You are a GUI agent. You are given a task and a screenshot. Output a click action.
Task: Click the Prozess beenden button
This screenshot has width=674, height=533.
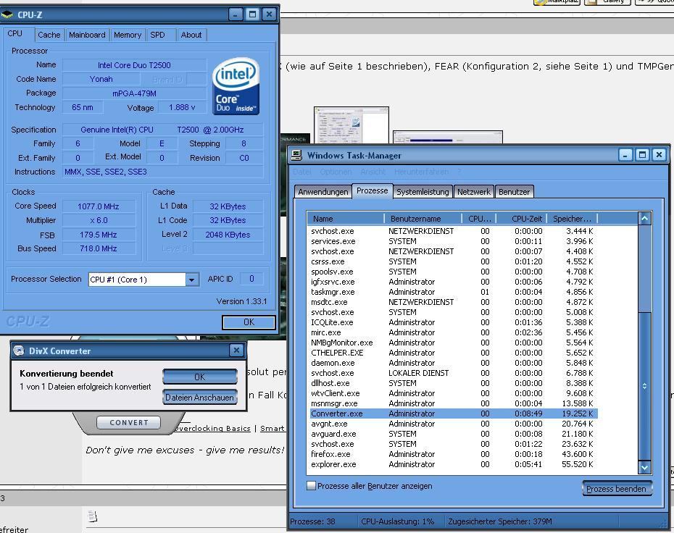click(617, 489)
